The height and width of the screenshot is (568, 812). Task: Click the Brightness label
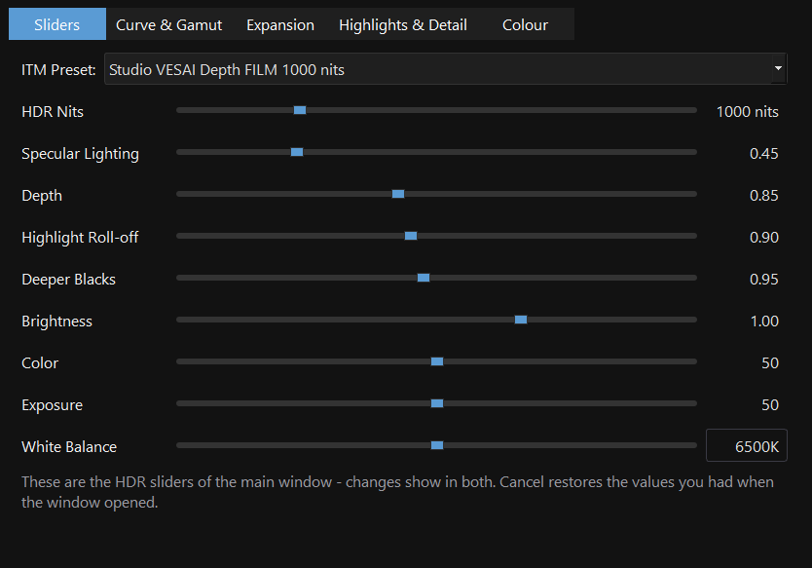(x=57, y=322)
